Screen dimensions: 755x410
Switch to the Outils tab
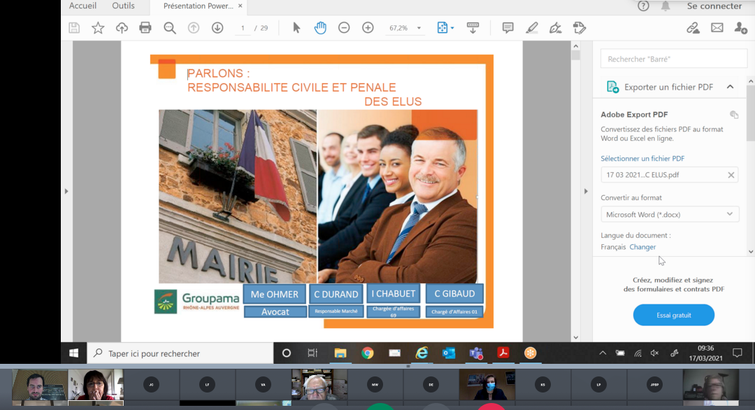(x=123, y=6)
